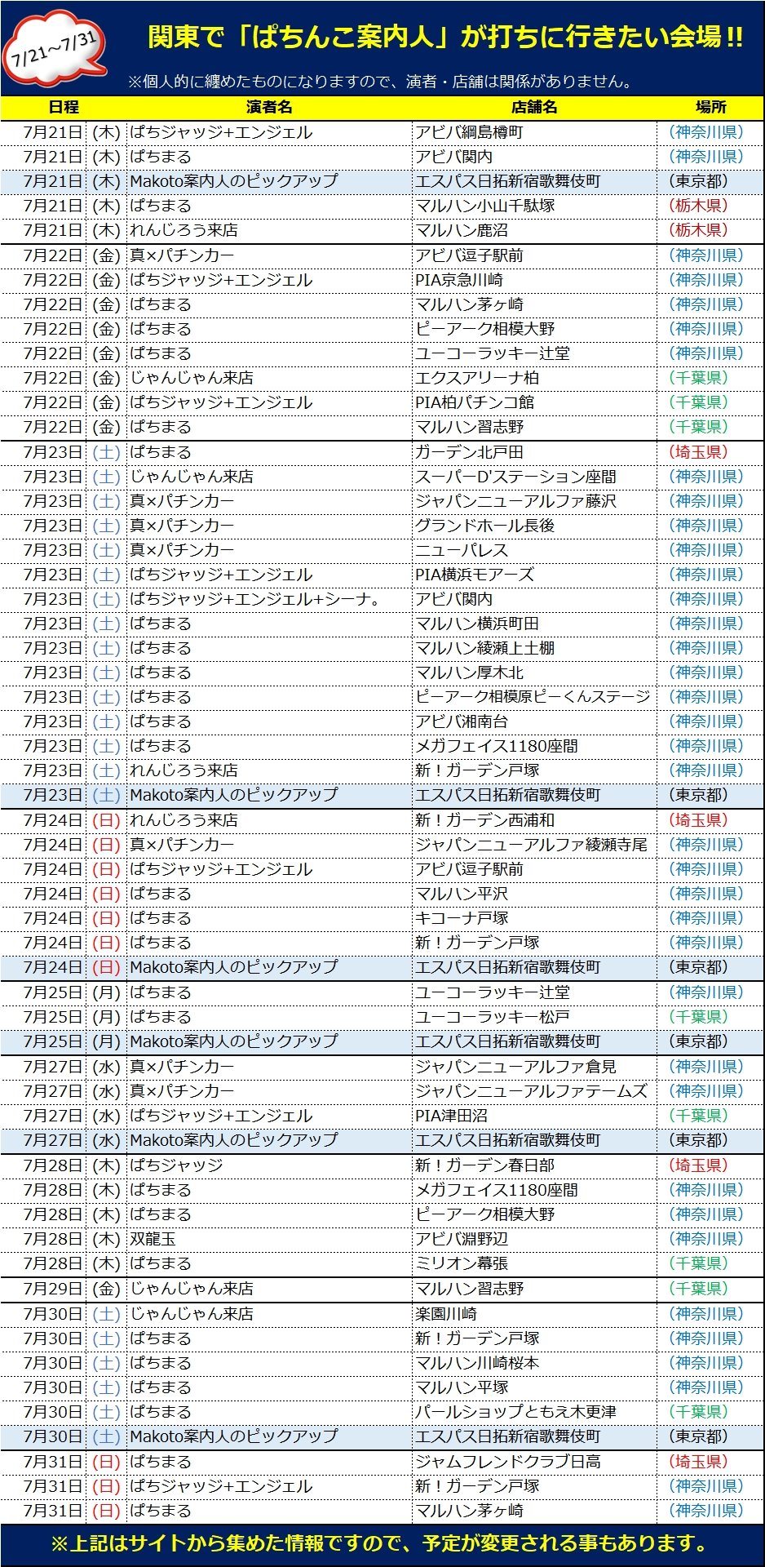
Task: Click ぱちまる in マルハン厚木北 row
Action: point(161,673)
